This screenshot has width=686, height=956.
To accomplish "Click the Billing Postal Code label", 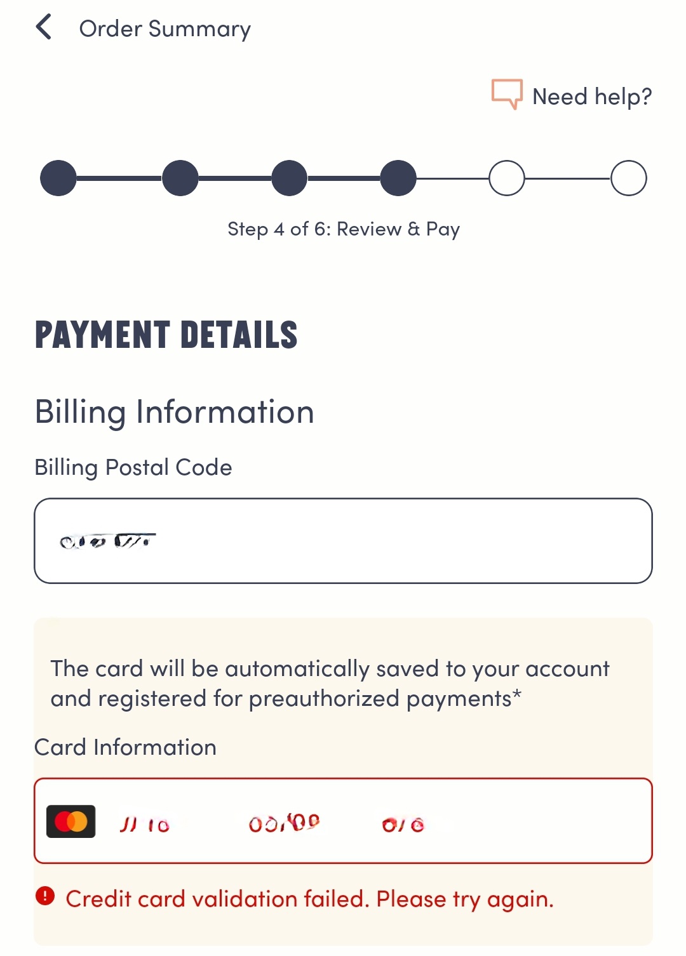I will point(133,467).
